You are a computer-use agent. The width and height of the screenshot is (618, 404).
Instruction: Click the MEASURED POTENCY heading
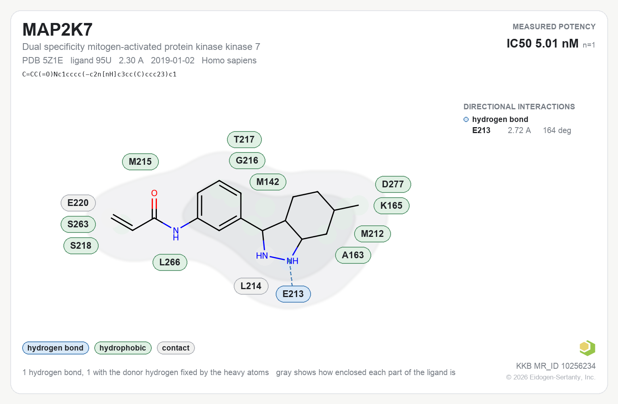point(554,27)
